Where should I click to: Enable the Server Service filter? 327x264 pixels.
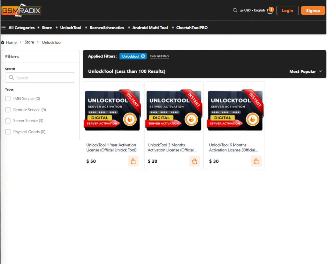click(x=8, y=121)
